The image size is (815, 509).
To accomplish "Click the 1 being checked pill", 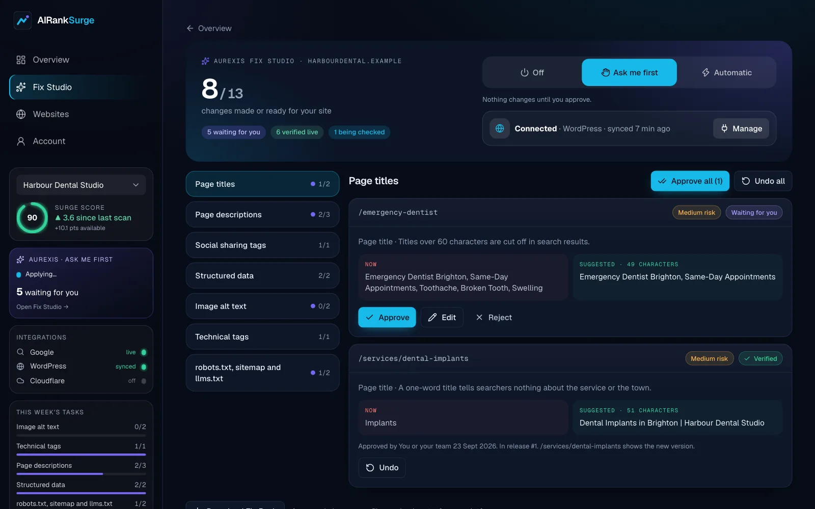I will (359, 132).
